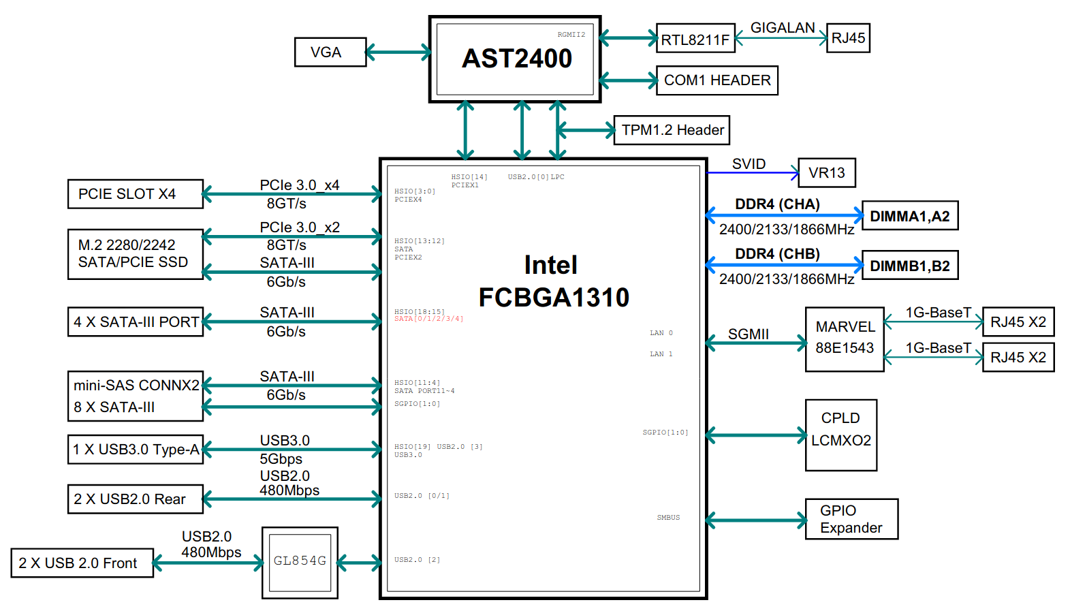Click the USB2.0 [0/1] pin label

(x=422, y=496)
